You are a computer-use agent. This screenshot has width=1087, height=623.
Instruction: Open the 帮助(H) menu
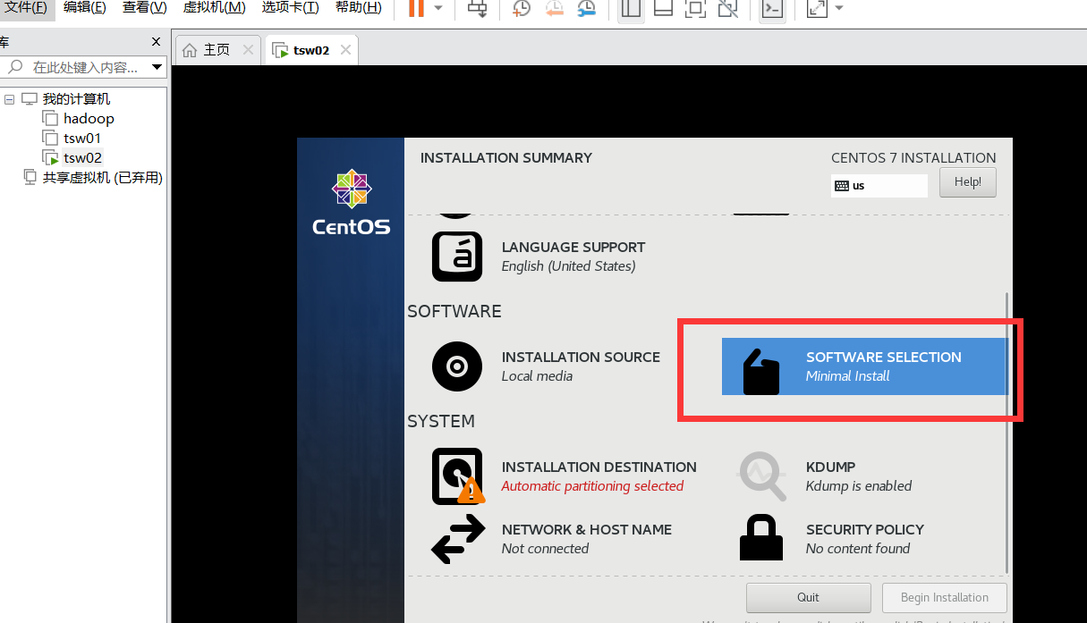coord(358,7)
